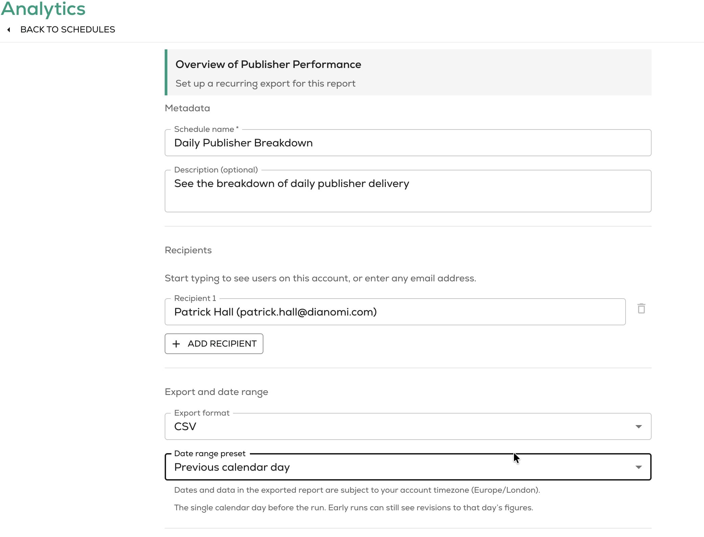Click the Recipients section heading
The image size is (704, 537).
click(x=188, y=250)
